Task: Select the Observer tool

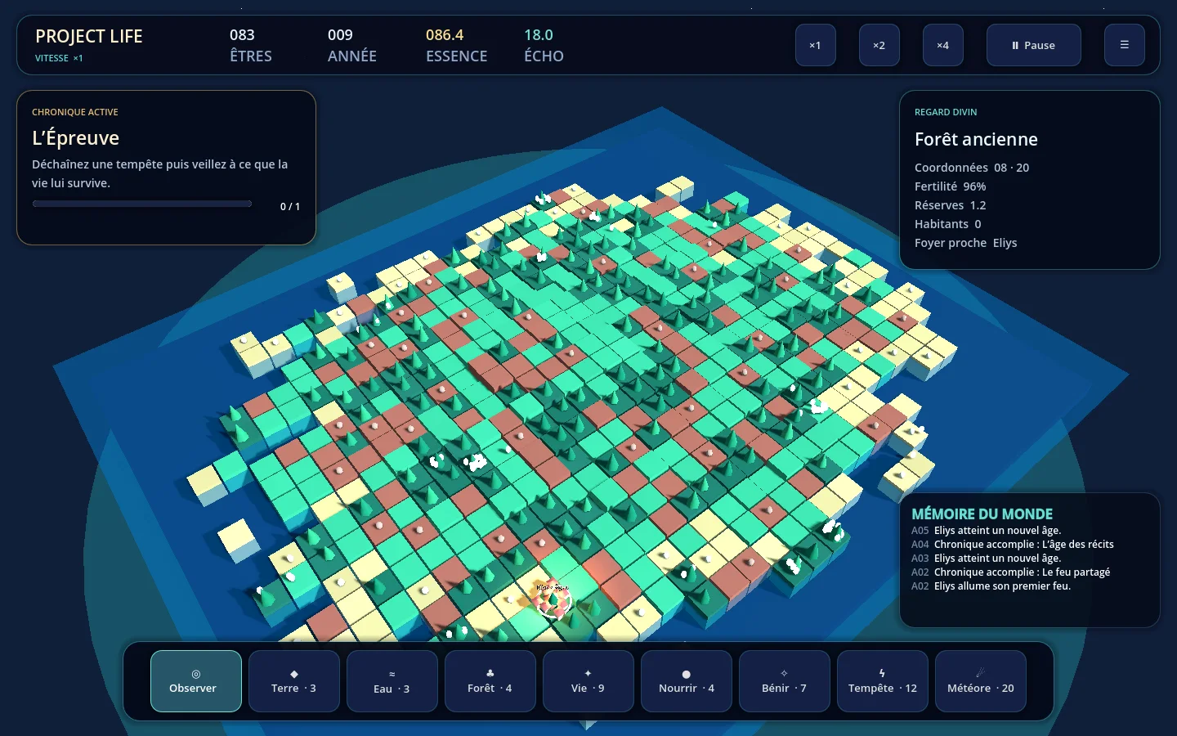Action: tap(196, 681)
